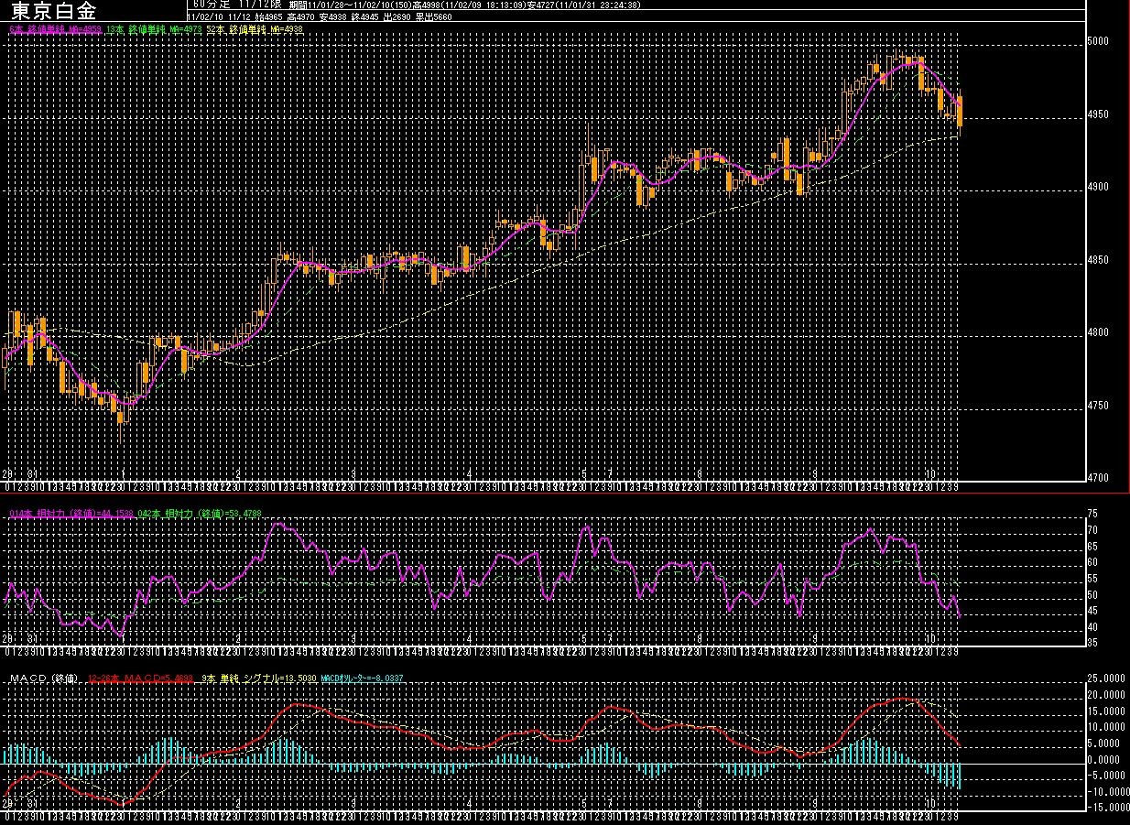Image resolution: width=1130 pixels, height=825 pixels.
Task: Click the 4950 price axis label
Action: (1097, 114)
